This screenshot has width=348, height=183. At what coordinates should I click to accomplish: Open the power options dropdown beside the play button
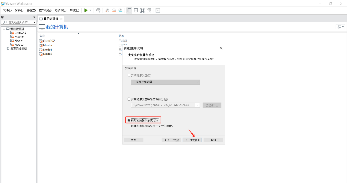(x=90, y=10)
